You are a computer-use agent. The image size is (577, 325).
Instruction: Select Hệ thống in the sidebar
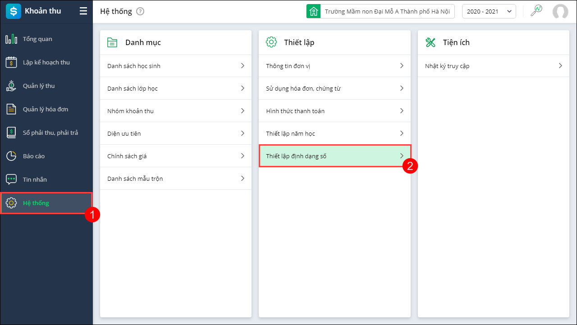pos(36,203)
